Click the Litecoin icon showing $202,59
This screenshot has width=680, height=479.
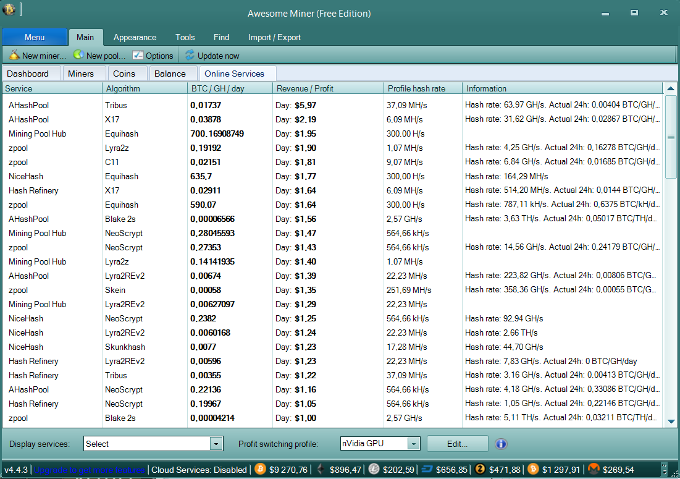[x=374, y=469]
